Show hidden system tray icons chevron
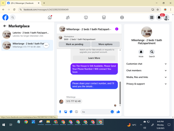The height and width of the screenshot is (131, 174). point(141,125)
